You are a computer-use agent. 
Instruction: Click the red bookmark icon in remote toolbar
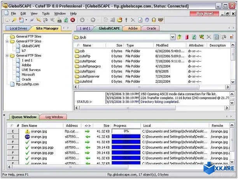click(x=187, y=37)
